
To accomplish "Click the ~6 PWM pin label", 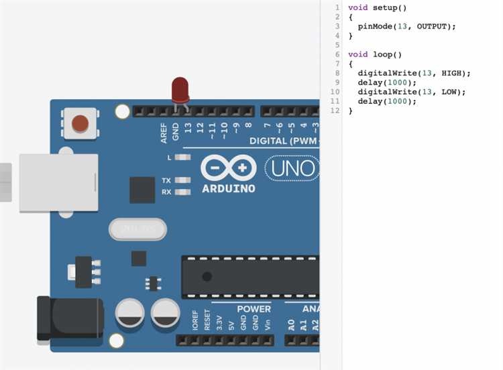I will (x=279, y=128).
